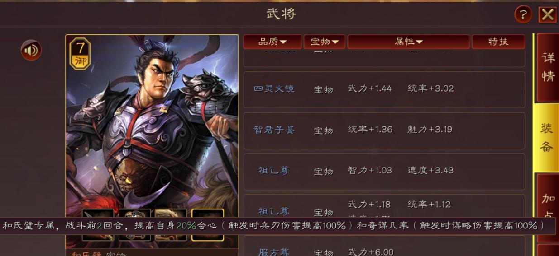Tap the level 7 御 badge

pos(80,54)
